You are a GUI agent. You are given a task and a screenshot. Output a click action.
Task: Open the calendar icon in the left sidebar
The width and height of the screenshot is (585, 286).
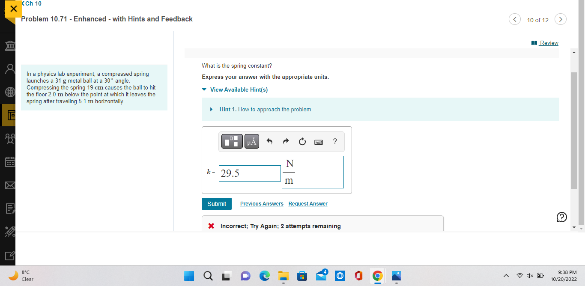tap(9, 162)
